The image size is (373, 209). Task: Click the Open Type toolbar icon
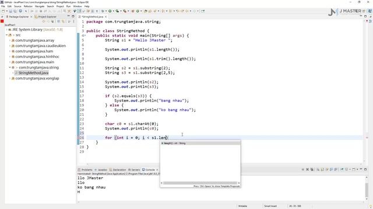coord(146,11)
